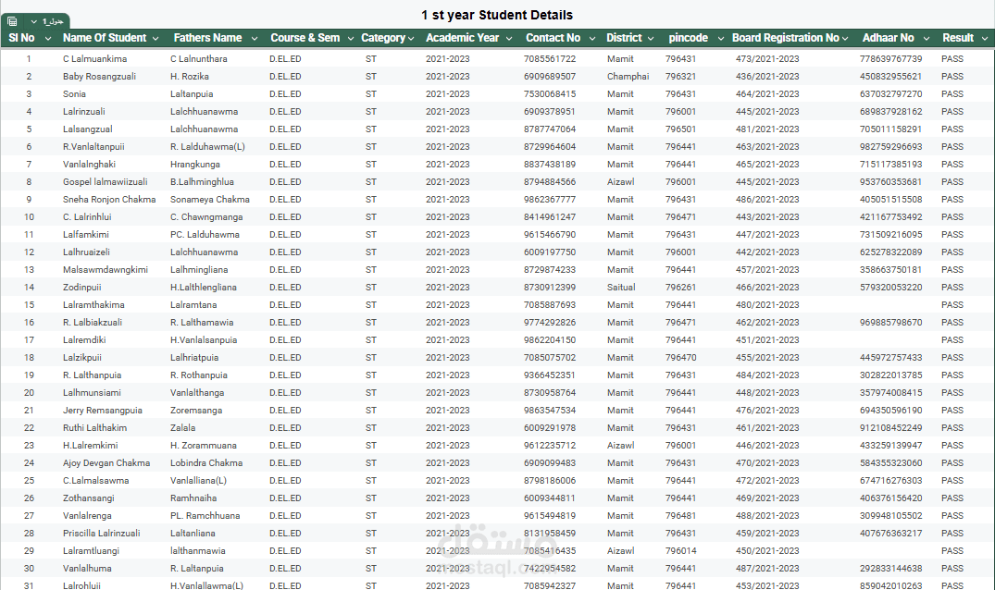Select the cell 'PL. Ramchhuana'
The height and width of the screenshot is (590, 995).
(205, 516)
